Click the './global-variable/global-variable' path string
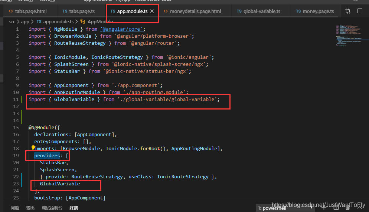 click(167, 100)
